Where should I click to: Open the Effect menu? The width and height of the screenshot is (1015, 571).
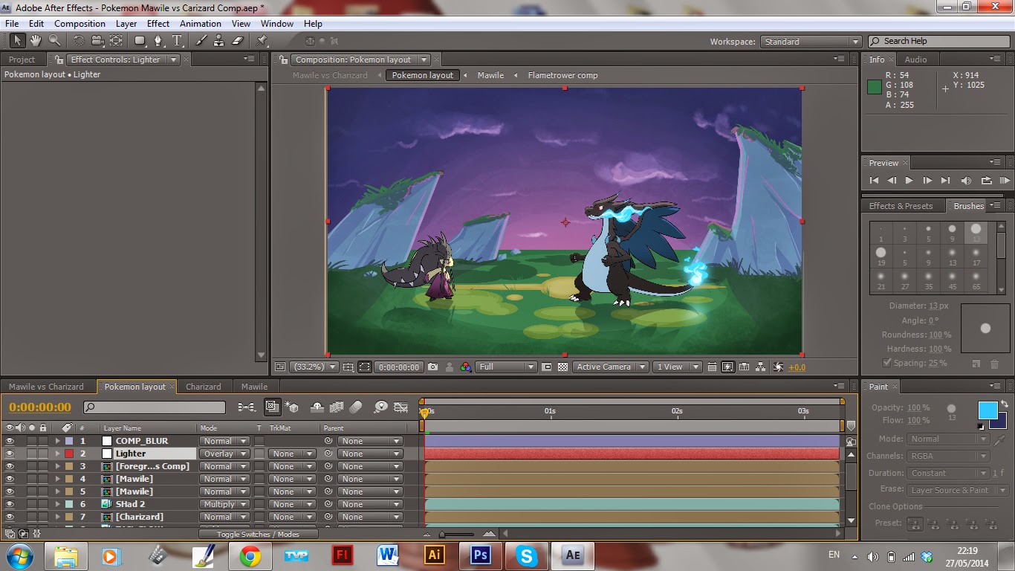[158, 24]
